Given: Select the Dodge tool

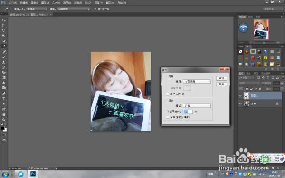Looking at the screenshot, I should pos(4,88).
